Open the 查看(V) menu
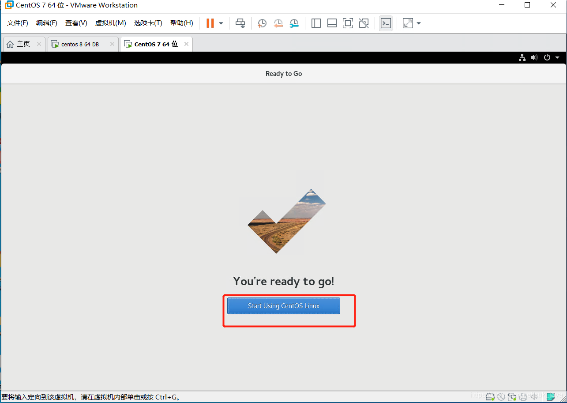Viewport: 567px width, 403px height. (76, 23)
